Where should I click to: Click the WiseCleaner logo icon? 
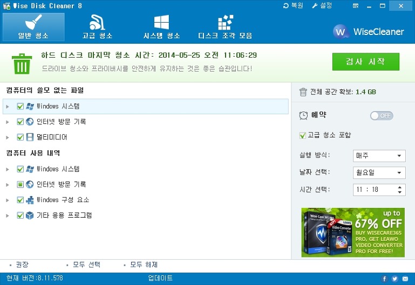tap(341, 31)
